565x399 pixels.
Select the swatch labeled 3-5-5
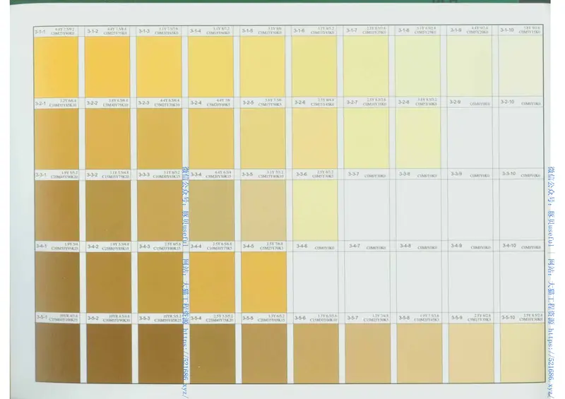(x=263, y=353)
